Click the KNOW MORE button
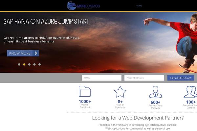The height and width of the screenshot is (131, 197). coord(23,53)
